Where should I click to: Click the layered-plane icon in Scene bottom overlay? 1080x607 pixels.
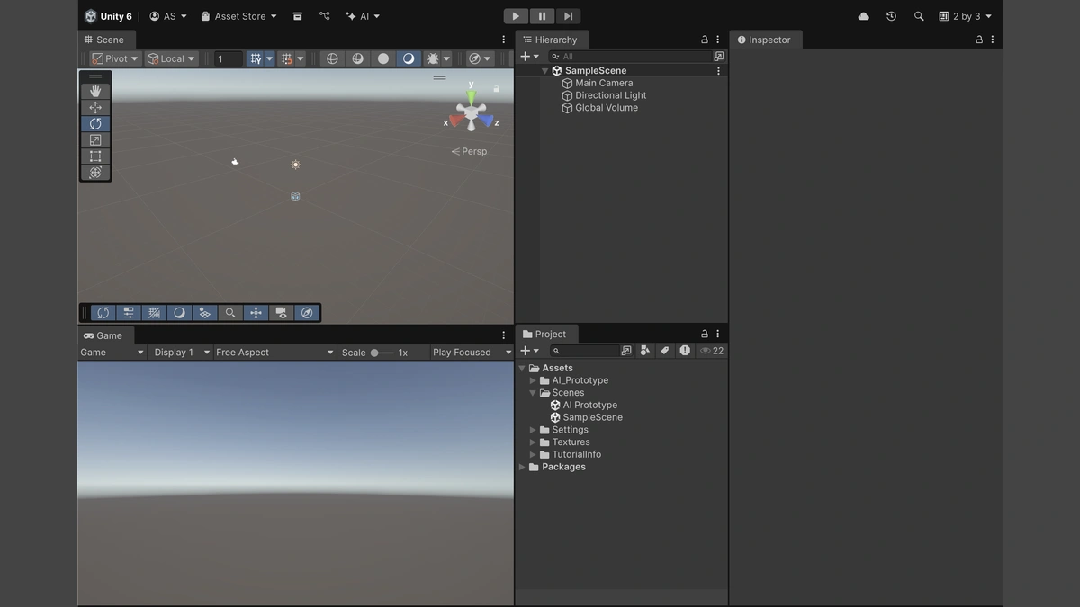tap(204, 313)
